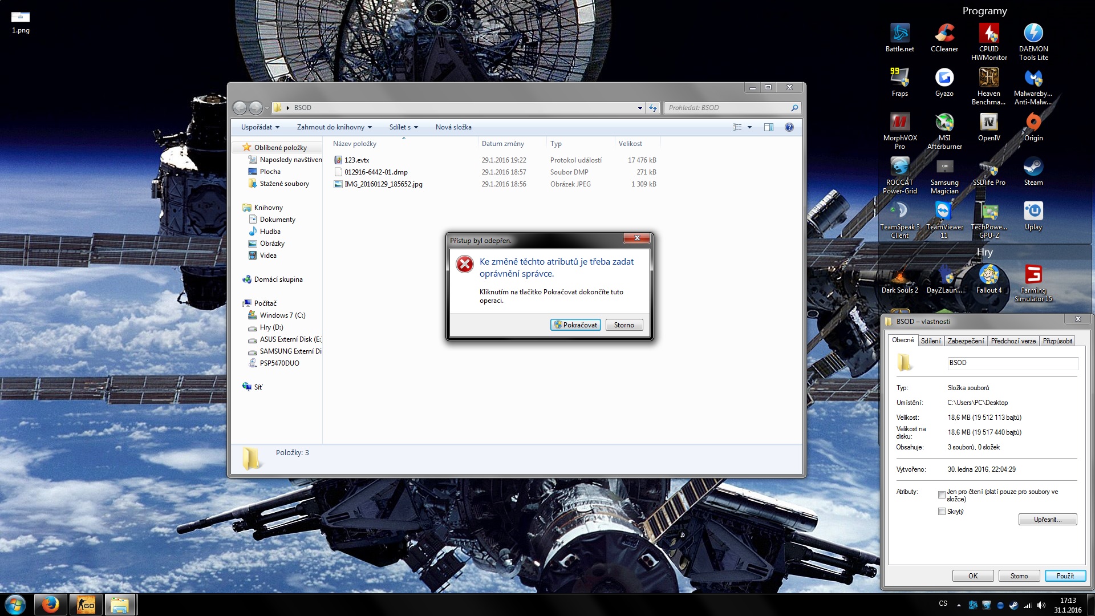Click the Explorer help icon
Image resolution: width=1095 pixels, height=616 pixels.
pos(789,127)
